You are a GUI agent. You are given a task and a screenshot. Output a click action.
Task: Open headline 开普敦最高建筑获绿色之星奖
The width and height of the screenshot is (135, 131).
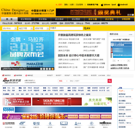(x=75, y=35)
